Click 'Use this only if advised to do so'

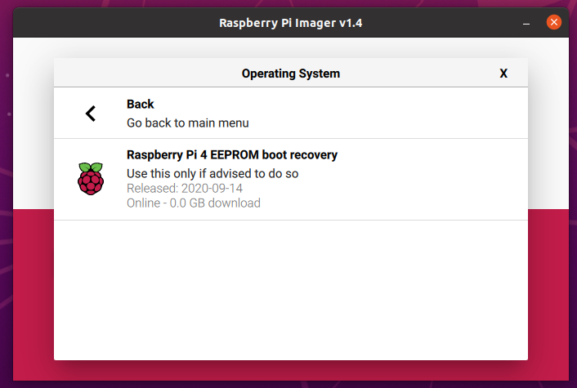coord(212,174)
